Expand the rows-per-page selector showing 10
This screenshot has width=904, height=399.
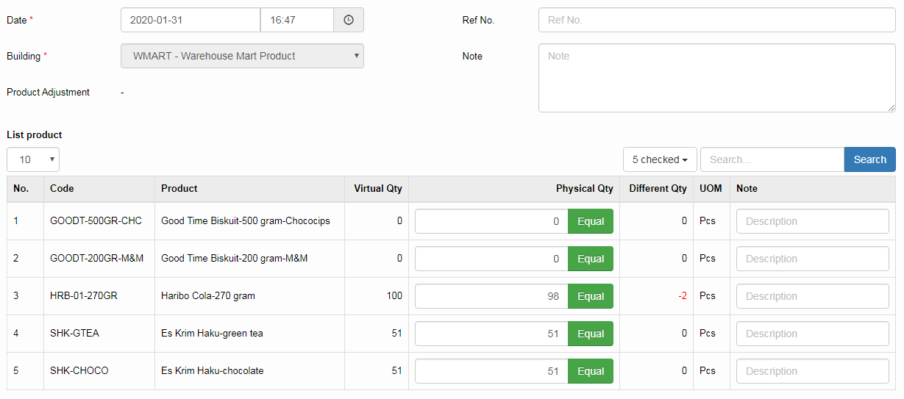point(33,159)
